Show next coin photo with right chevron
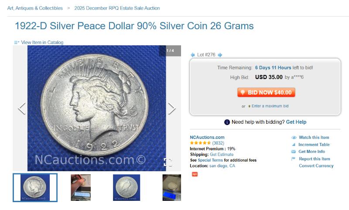349x210 pixels. [x=171, y=108]
